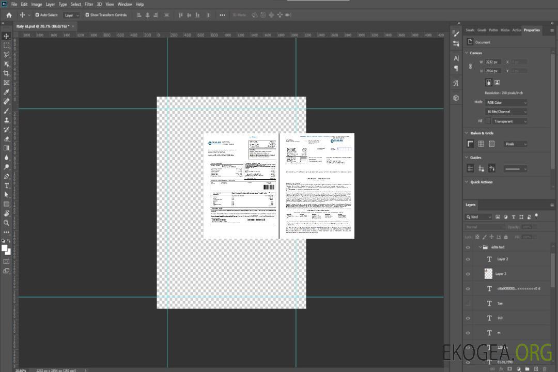Image resolution: width=558 pixels, height=372 pixels.
Task: Select the Crop tool
Action: pos(7,73)
